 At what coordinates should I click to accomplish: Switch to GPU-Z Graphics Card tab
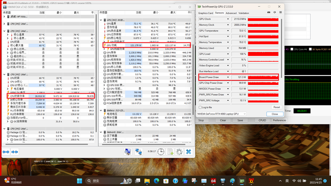point(206,13)
